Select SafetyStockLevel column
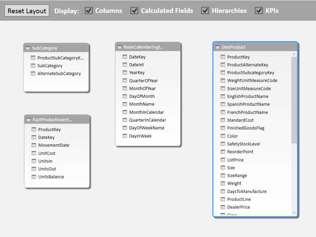 click(244, 144)
